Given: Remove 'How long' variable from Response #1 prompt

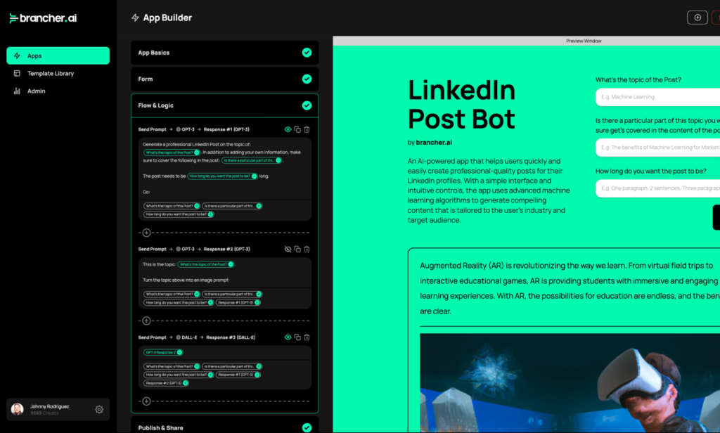Looking at the screenshot, I should tap(255, 176).
